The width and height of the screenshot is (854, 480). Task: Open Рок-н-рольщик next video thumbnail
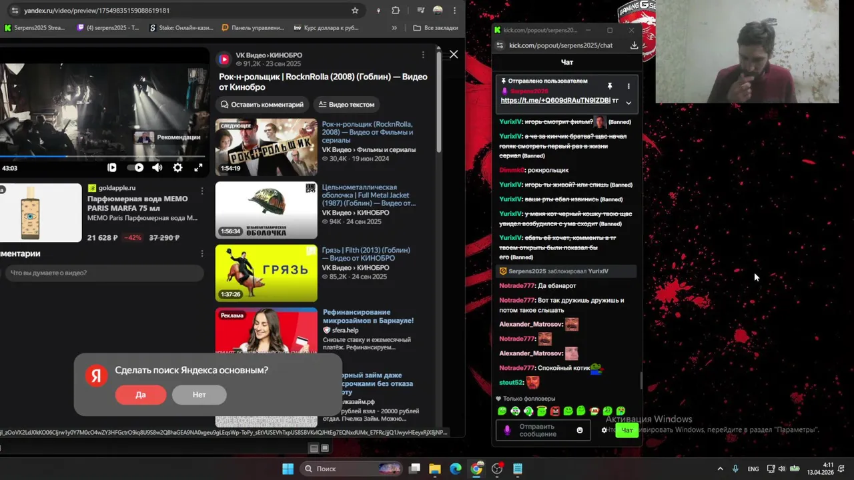pyautogui.click(x=266, y=147)
